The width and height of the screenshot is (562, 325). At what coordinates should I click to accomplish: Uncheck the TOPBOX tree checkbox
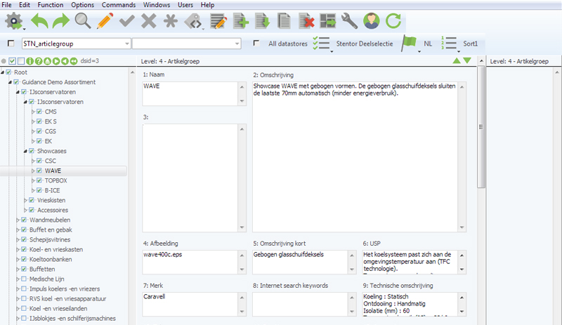coord(39,180)
